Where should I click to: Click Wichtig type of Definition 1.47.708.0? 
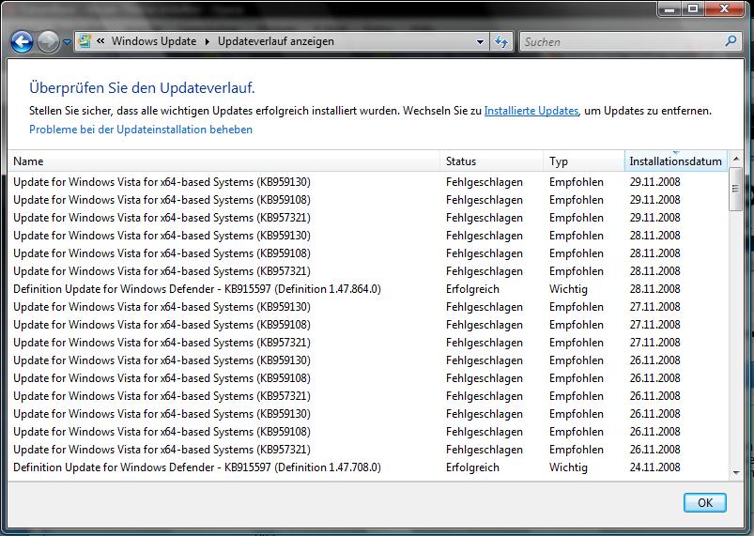tap(568, 467)
